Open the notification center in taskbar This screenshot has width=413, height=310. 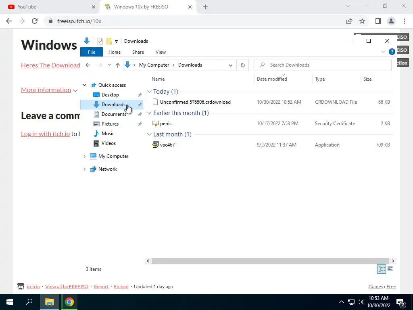400,302
